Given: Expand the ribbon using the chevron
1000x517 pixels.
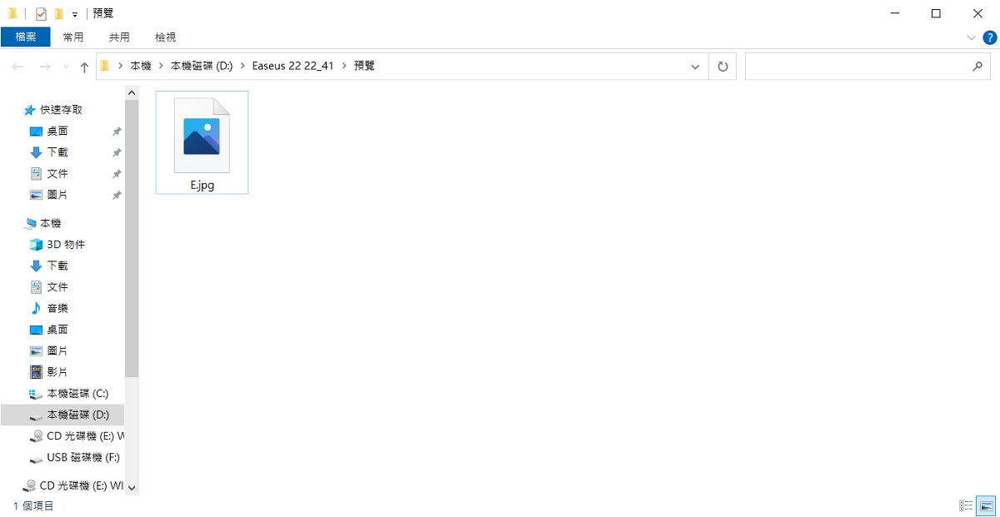Looking at the screenshot, I should pos(972,37).
